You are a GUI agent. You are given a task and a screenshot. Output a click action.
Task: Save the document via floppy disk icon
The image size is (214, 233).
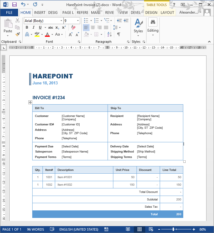coord(14,5)
